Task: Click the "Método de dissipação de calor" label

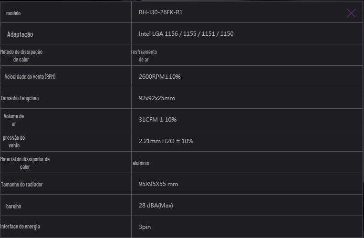Action: (24, 55)
